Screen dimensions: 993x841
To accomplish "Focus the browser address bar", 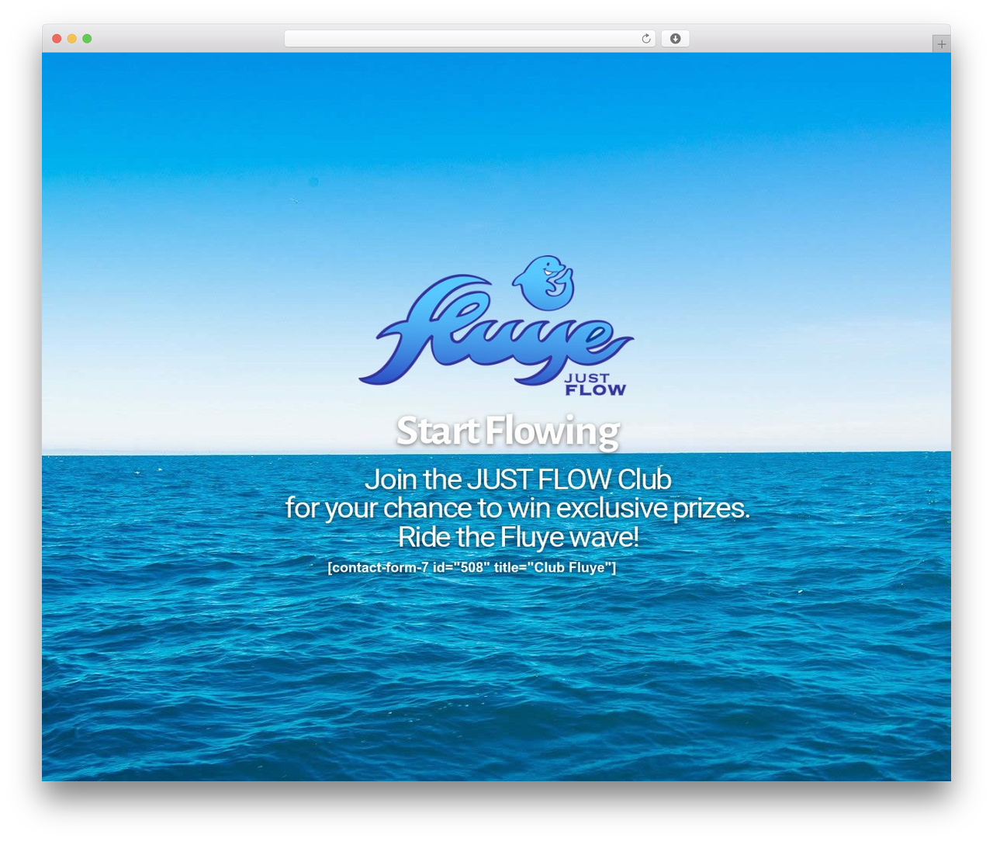I will click(470, 39).
